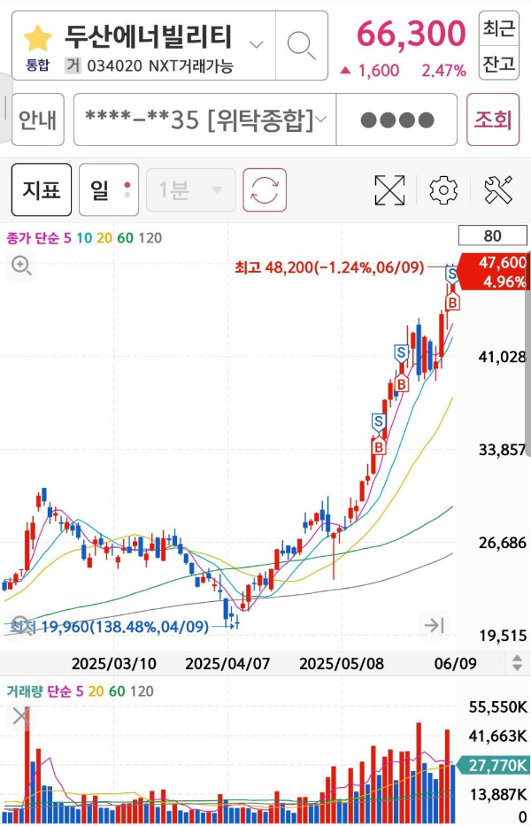Click the topmost S sell marker near 06/09
Image resolution: width=531 pixels, height=826 pixels.
click(x=452, y=275)
